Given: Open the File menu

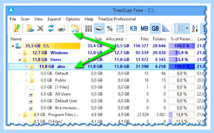Looking at the screenshot, I should pos(13,19).
